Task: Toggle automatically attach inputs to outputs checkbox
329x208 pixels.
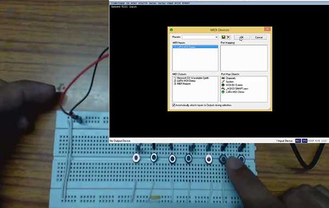Action: (174, 105)
